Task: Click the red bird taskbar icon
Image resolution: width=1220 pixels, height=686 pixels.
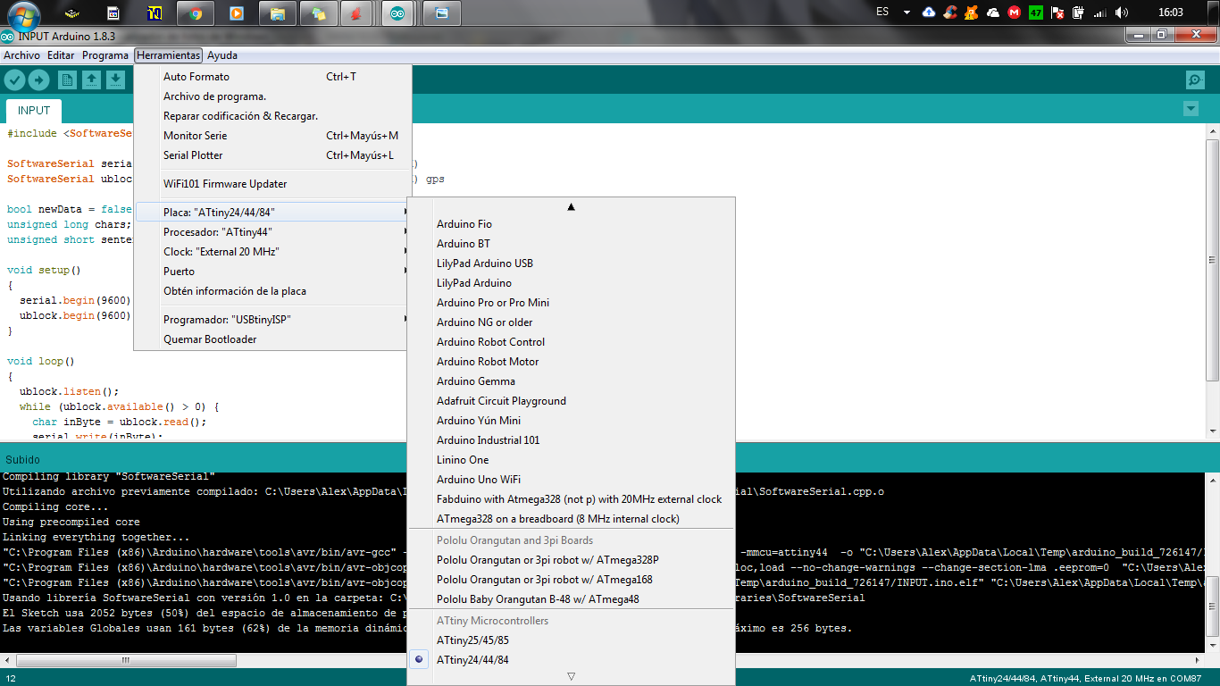Action: pyautogui.click(x=356, y=13)
